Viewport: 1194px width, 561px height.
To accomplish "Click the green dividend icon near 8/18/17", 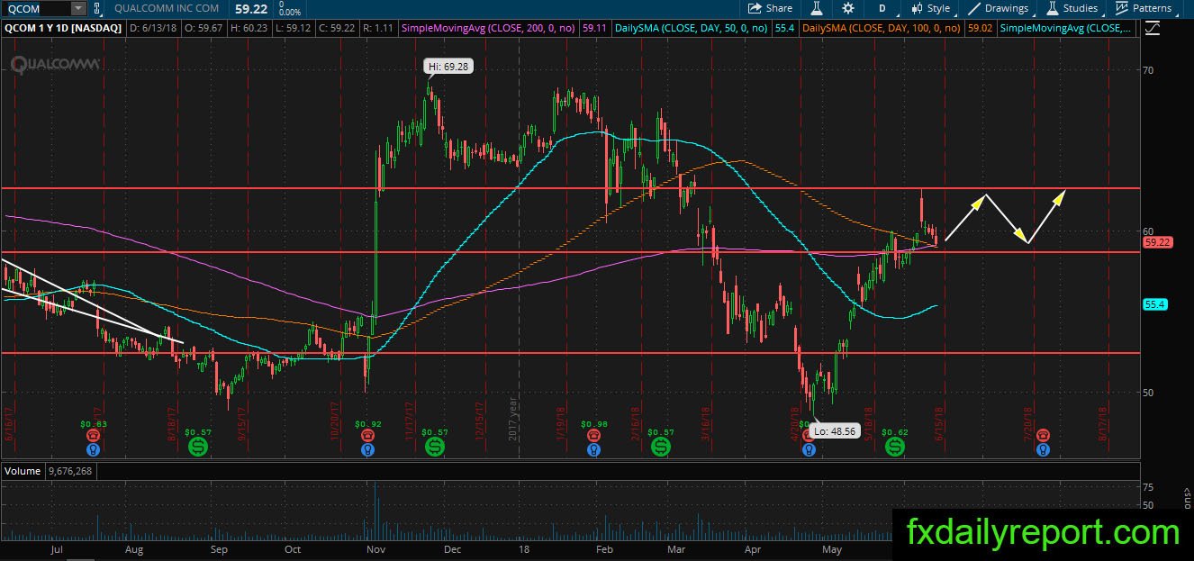I will (198, 445).
